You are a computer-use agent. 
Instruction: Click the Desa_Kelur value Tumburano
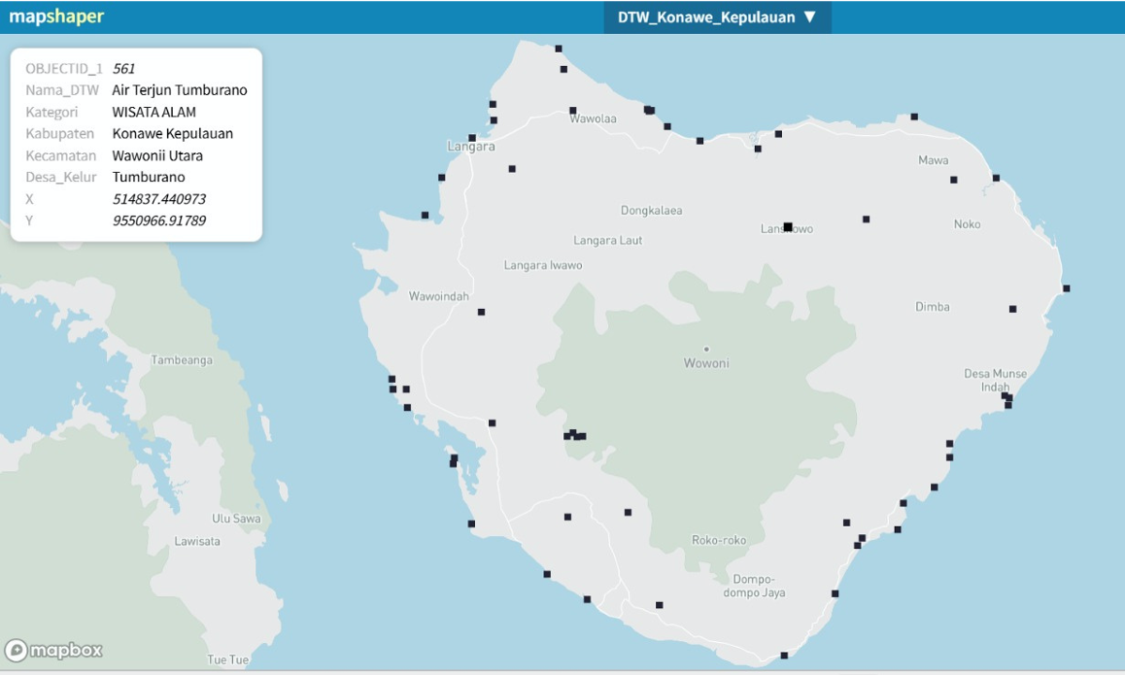(149, 178)
